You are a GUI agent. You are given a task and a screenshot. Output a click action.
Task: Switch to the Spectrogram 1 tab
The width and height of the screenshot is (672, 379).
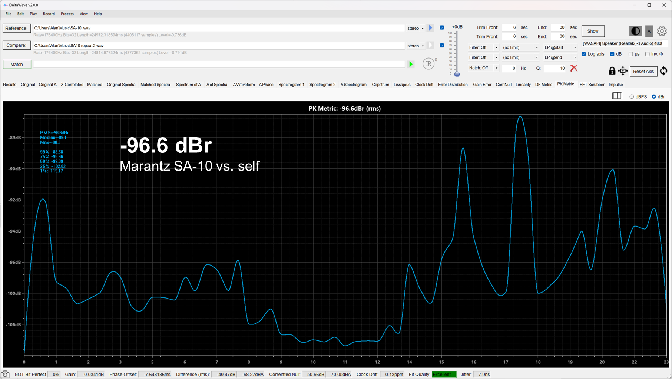click(291, 85)
